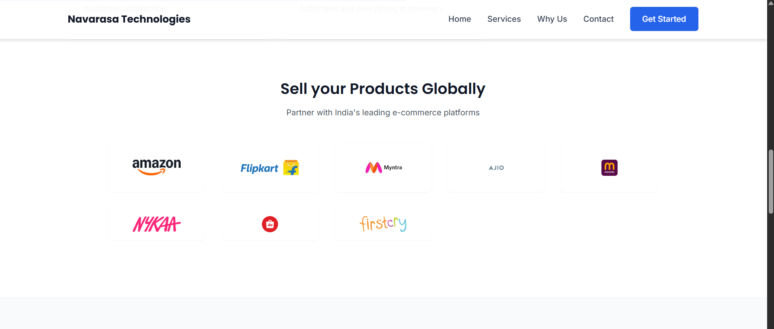
Task: Click the e-commerce platforms subtitle text
Action: pyautogui.click(x=383, y=112)
